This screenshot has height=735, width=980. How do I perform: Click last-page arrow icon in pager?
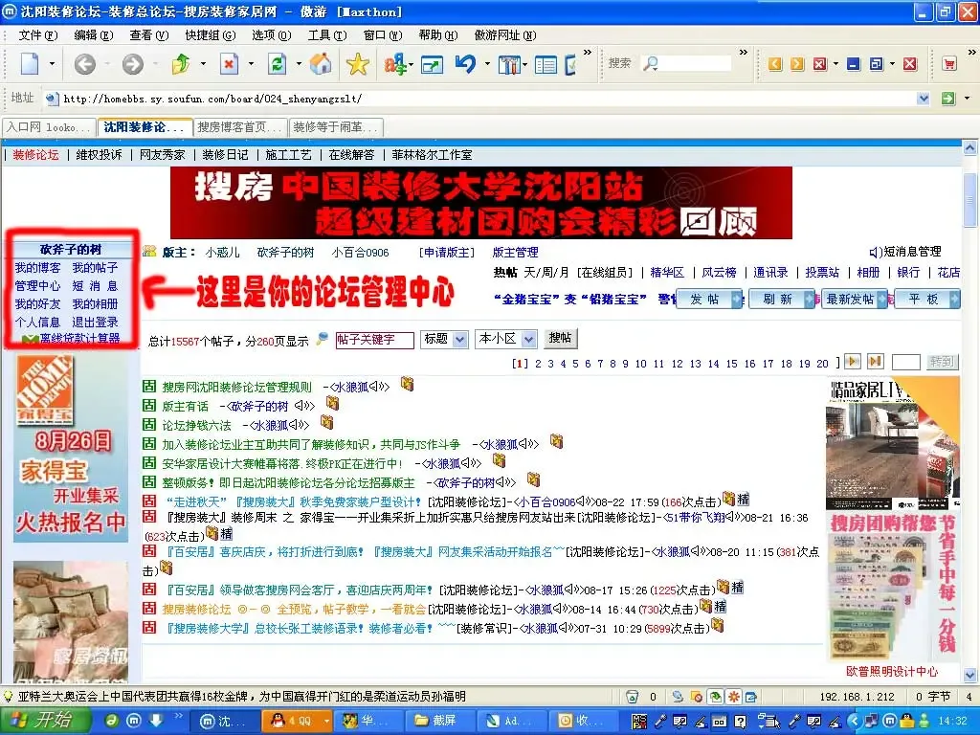(x=876, y=361)
